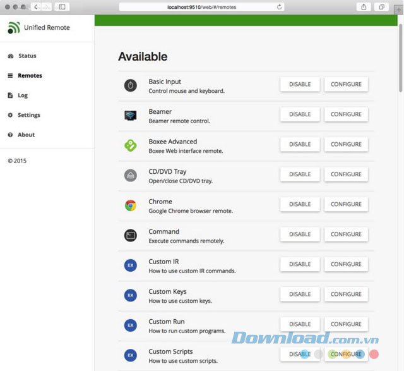Click the Custom IR icon
The height and width of the screenshot is (371, 404).
[131, 265]
